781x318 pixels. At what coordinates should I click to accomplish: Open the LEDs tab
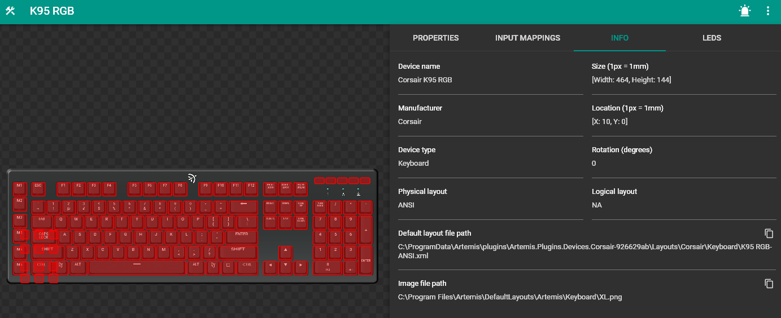712,38
